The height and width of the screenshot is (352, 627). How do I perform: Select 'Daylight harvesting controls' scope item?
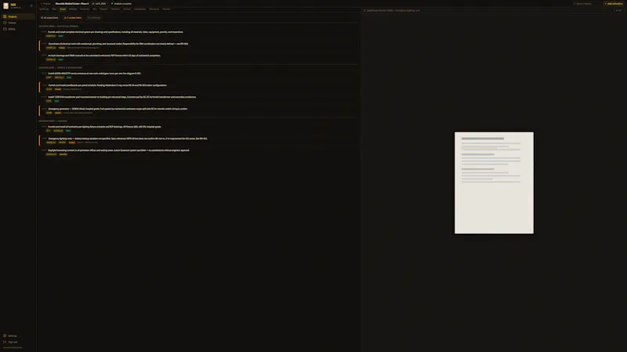(198, 152)
